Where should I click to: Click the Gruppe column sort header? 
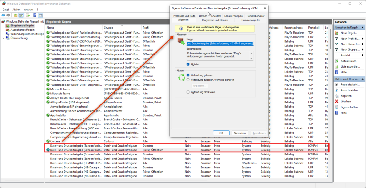[122, 28]
